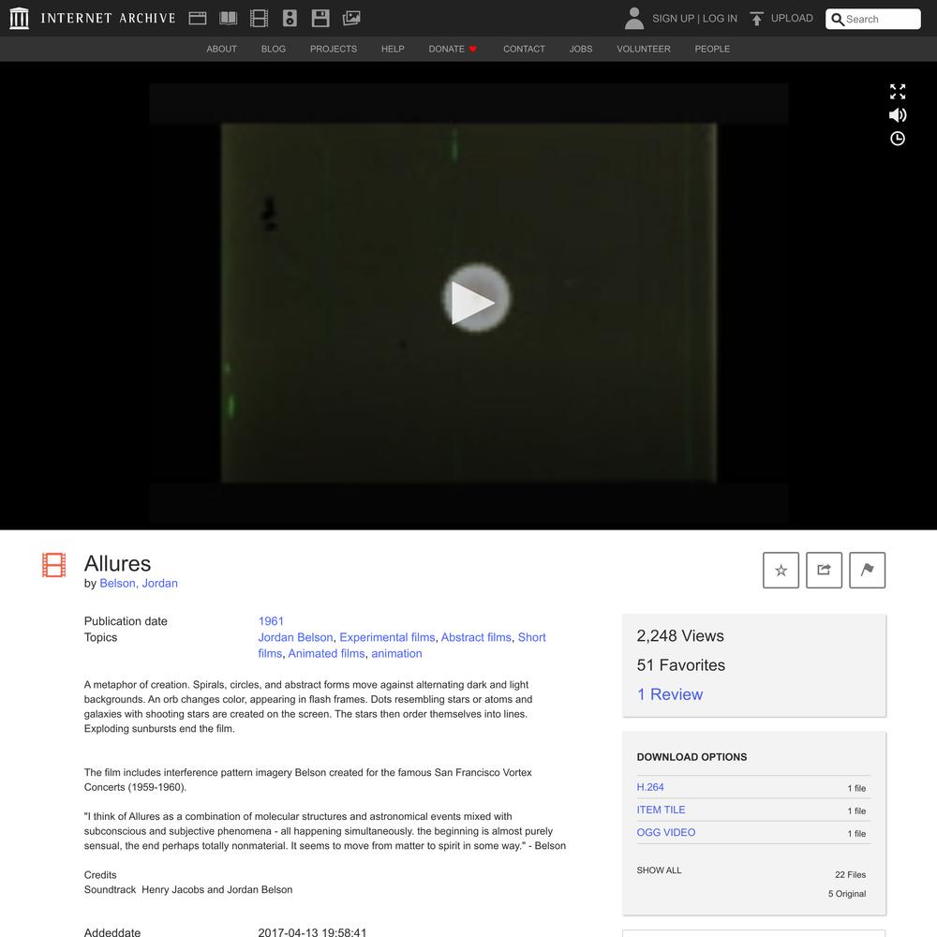Open the Audio speaker icon in header

(x=290, y=18)
